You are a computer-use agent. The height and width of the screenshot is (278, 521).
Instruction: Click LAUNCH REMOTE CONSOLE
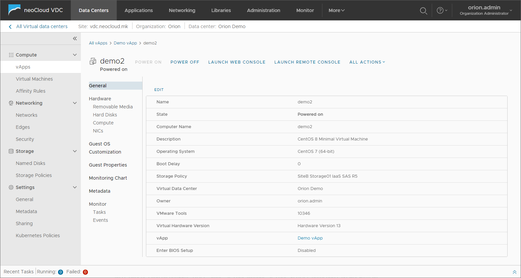[307, 62]
